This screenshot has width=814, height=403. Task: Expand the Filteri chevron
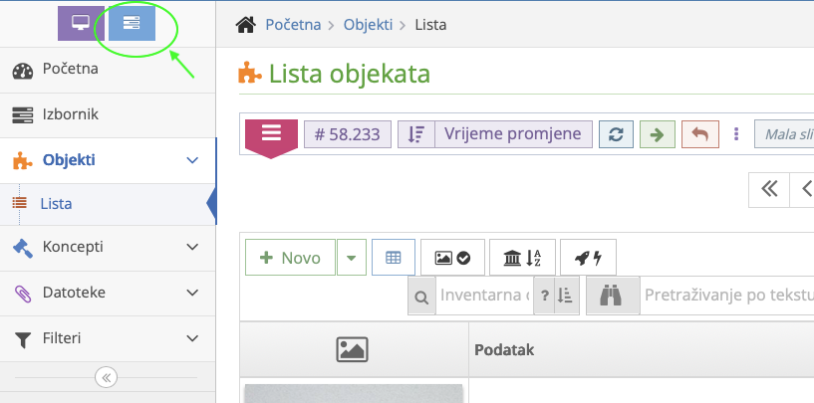(x=192, y=338)
